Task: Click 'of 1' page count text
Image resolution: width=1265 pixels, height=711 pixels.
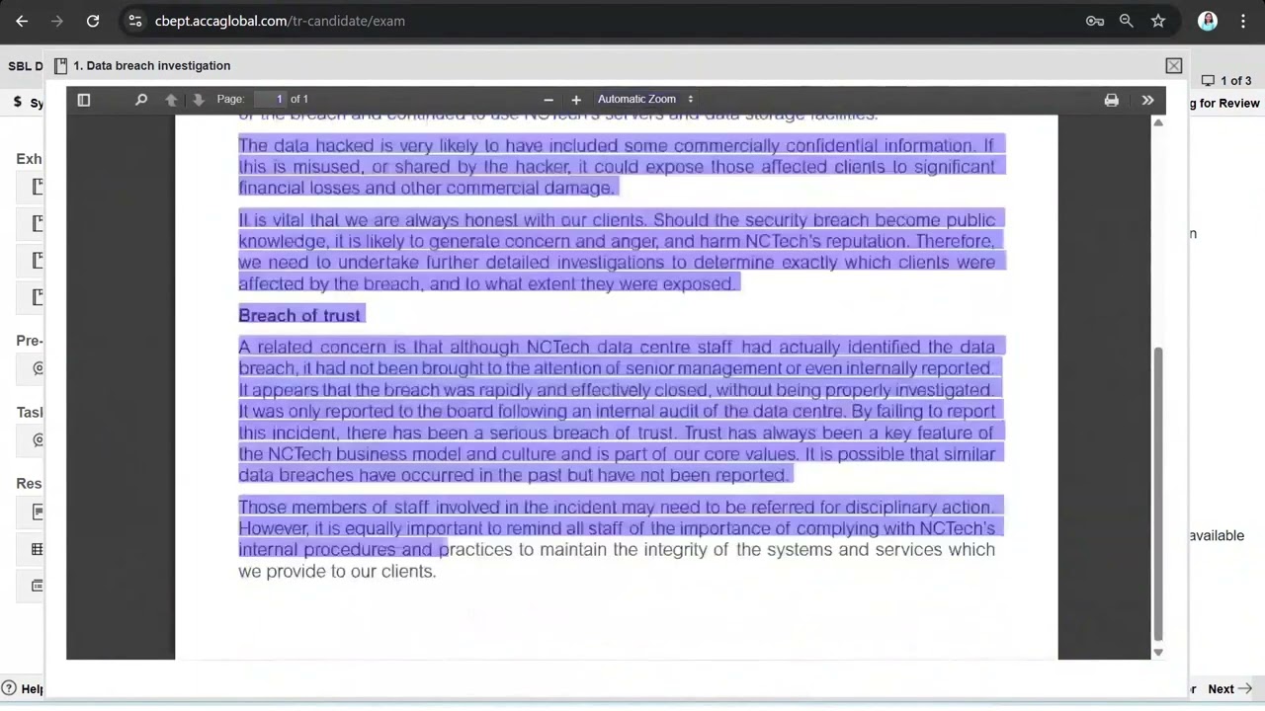Action: (x=299, y=99)
